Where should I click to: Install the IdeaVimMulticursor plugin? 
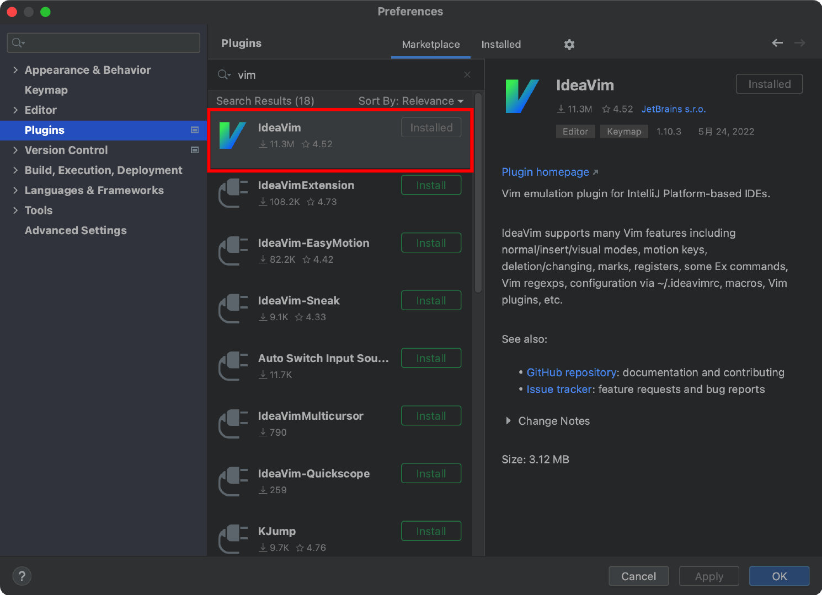431,416
